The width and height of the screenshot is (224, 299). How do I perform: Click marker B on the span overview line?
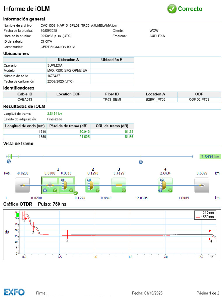[141, 162]
